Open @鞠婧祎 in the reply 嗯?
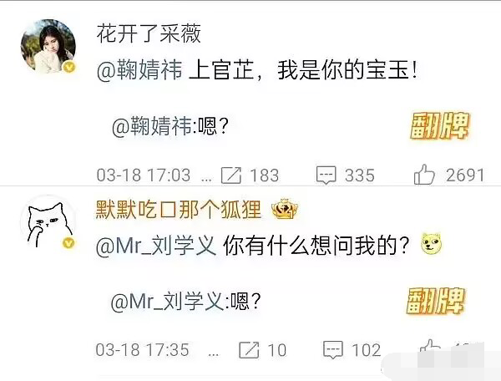 click(x=152, y=126)
